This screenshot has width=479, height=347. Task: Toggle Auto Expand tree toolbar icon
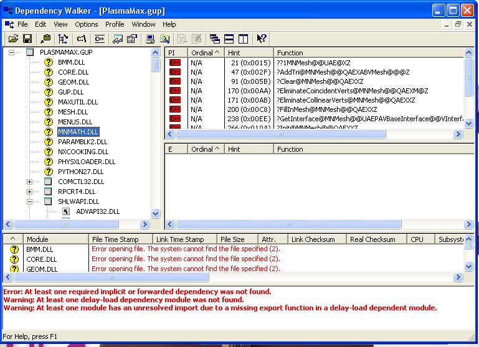63,39
